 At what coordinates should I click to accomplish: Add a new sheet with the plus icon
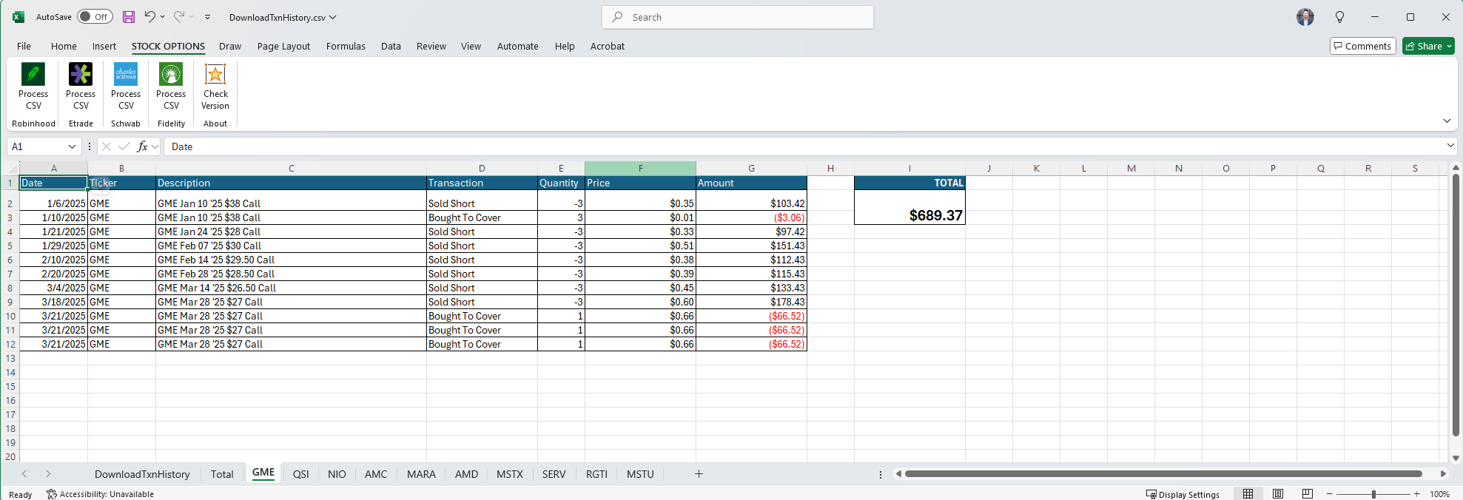[x=699, y=474]
